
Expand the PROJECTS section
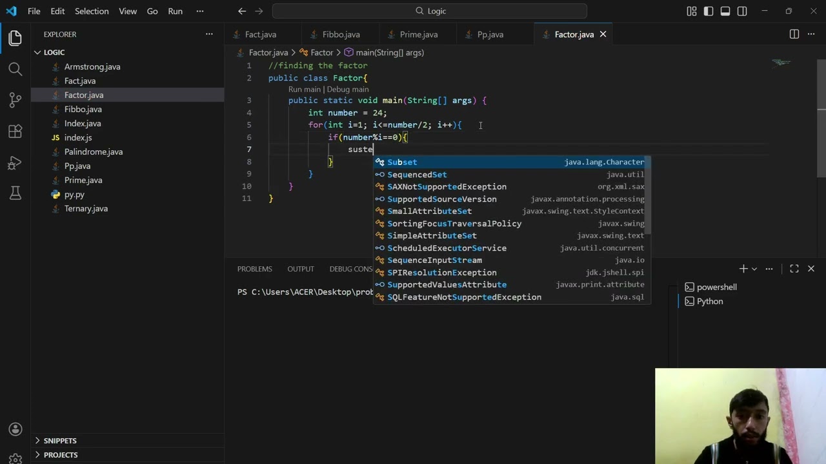pos(128,455)
